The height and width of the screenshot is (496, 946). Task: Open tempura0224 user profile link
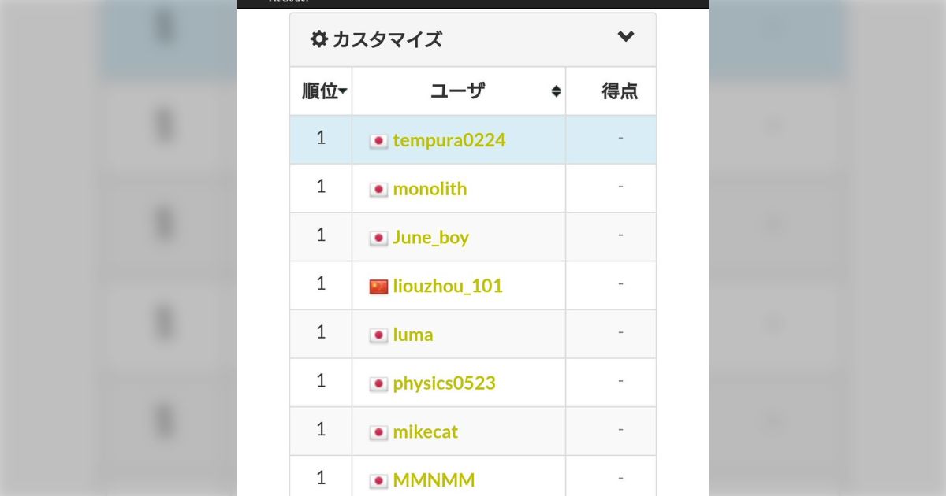(449, 140)
